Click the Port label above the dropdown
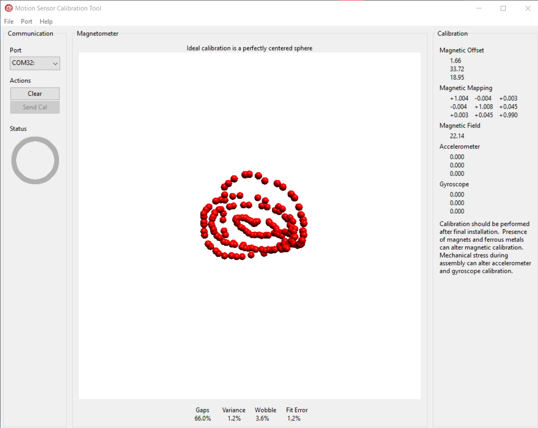 coord(15,50)
